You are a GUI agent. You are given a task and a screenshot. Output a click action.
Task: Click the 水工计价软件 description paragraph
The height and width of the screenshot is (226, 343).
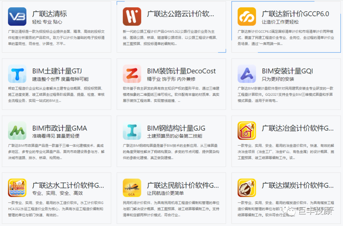point(56,209)
